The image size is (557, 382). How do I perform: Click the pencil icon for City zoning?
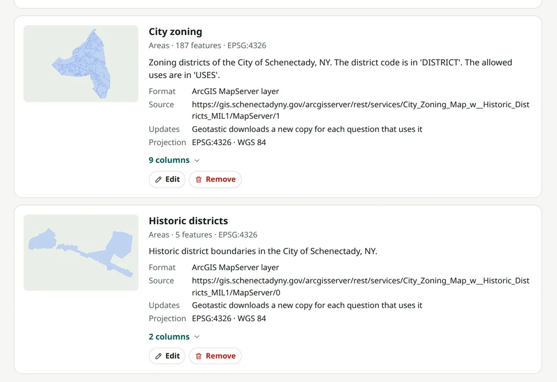click(158, 180)
